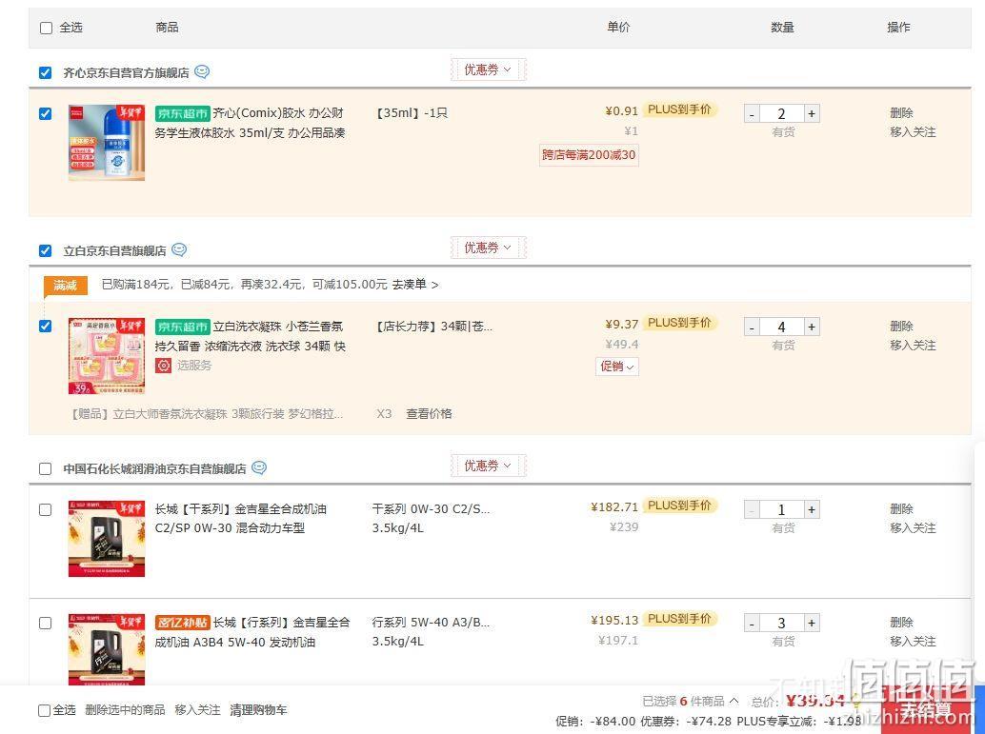Open chat with 齐心京东自营官方旗舰店 customer service

click(202, 71)
